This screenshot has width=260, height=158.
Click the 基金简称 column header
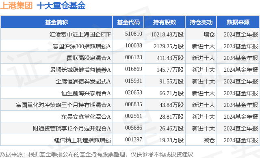56,22
